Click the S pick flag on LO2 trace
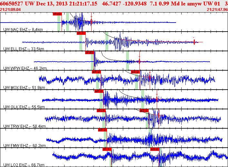Image resolution: width=228 pixels, height=167 pixels. tap(154, 149)
